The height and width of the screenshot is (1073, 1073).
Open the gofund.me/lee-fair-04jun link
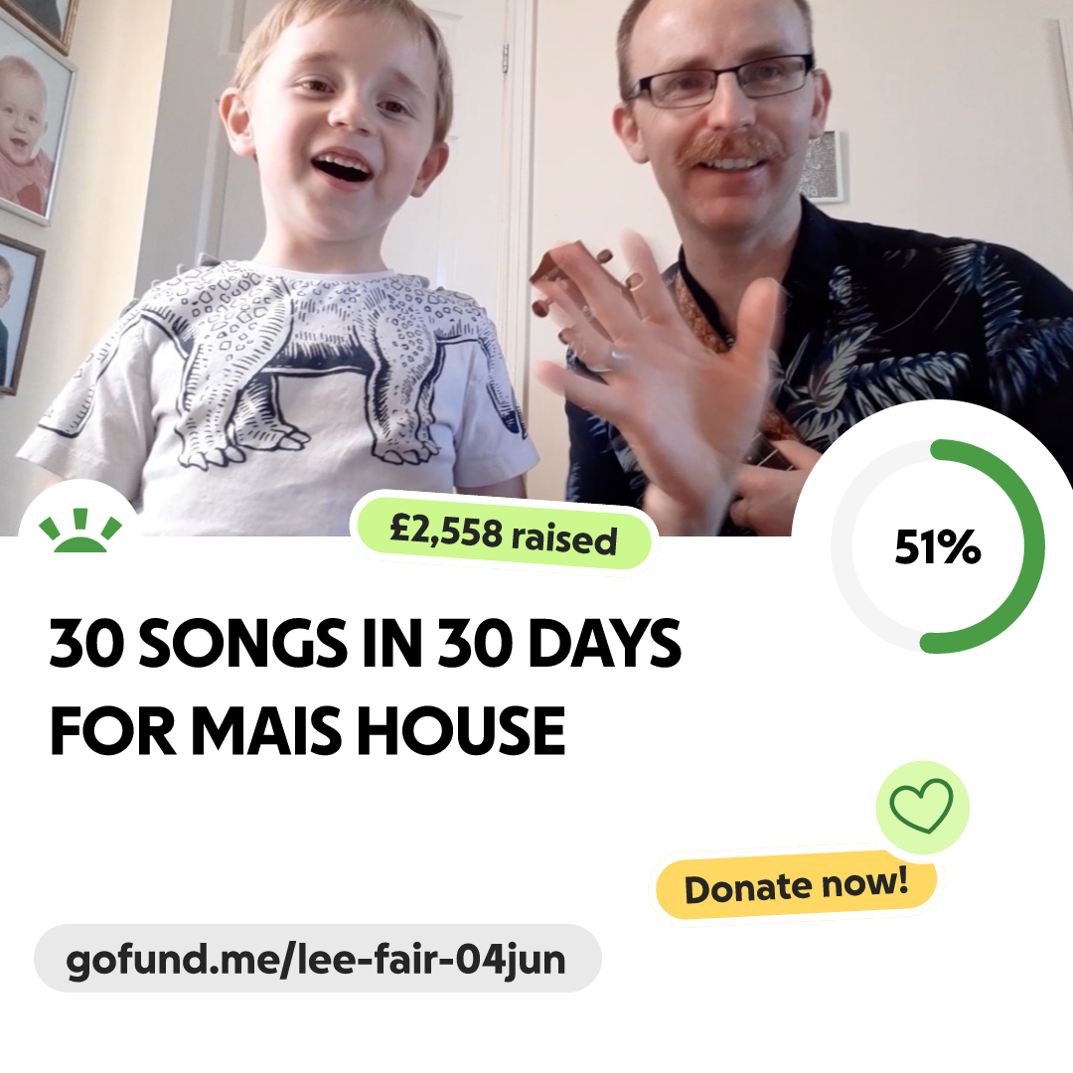click(x=317, y=958)
